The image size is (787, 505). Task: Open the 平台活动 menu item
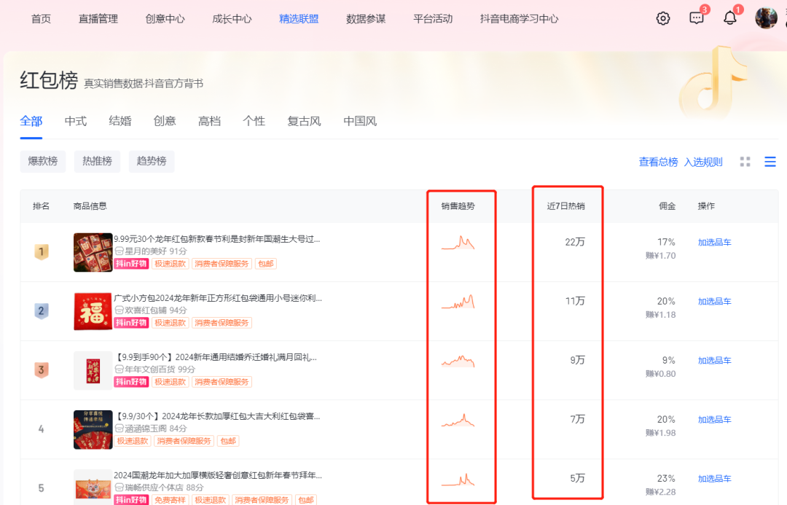point(432,18)
